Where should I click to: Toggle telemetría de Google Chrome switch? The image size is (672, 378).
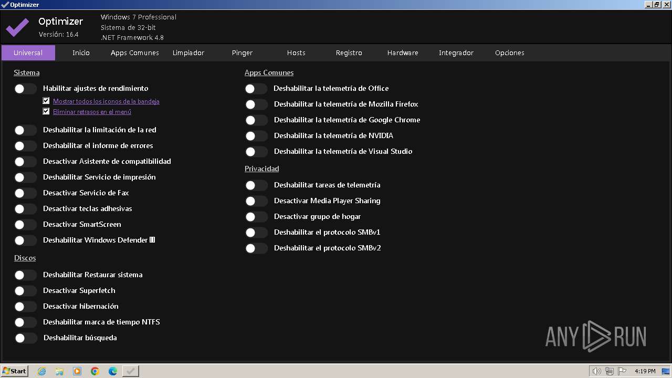(256, 120)
